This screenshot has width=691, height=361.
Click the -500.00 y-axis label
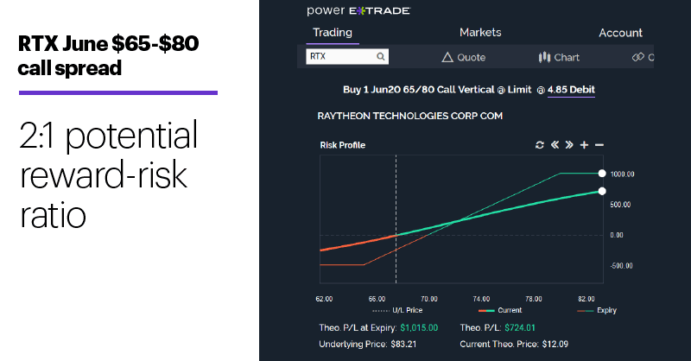tap(621, 266)
